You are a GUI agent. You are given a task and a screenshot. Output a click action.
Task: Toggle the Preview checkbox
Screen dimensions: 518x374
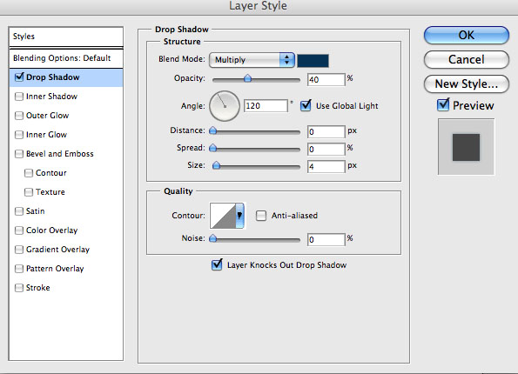[x=443, y=105]
